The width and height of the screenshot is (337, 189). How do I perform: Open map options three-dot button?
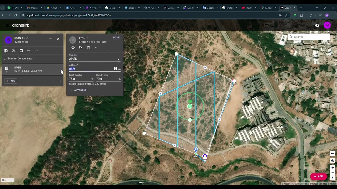coord(333,154)
